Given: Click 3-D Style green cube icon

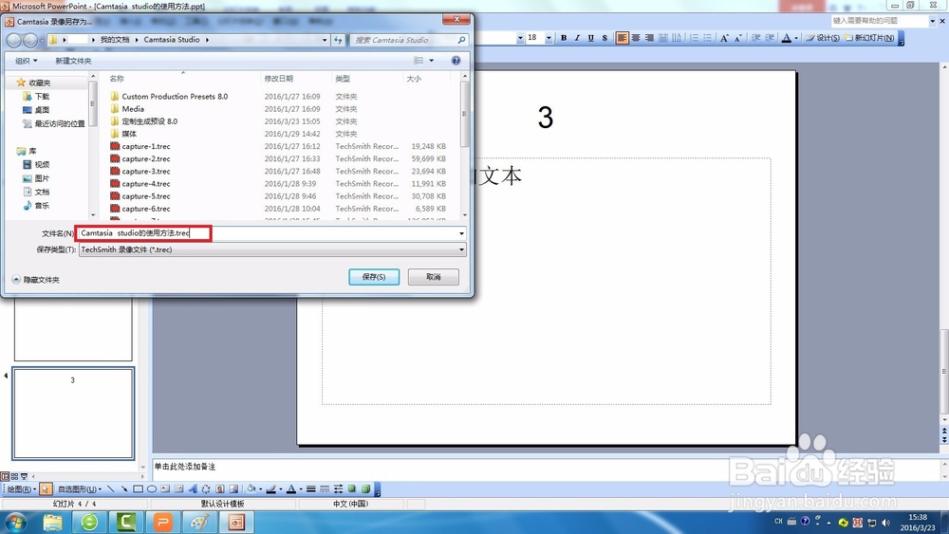Looking at the screenshot, I should [x=365, y=488].
